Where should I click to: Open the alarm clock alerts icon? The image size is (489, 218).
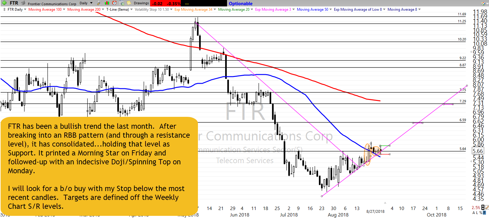[114, 3]
